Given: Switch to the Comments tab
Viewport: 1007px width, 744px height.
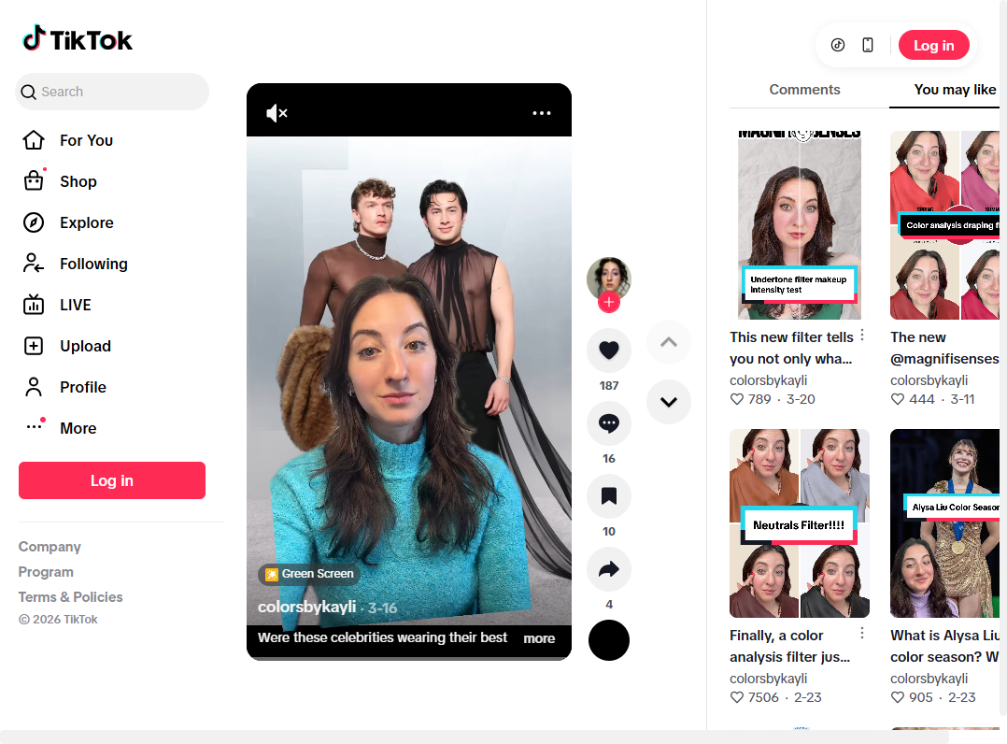Looking at the screenshot, I should pos(804,90).
